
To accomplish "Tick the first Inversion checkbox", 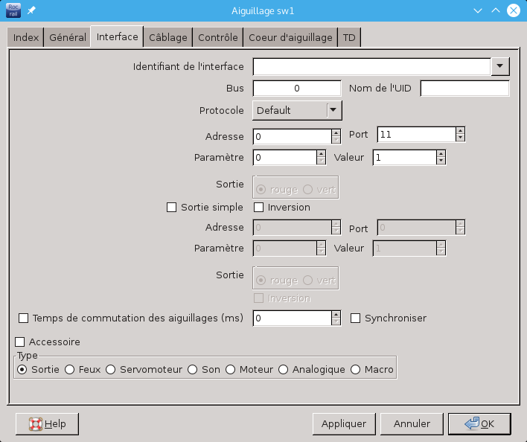I will tap(260, 208).
